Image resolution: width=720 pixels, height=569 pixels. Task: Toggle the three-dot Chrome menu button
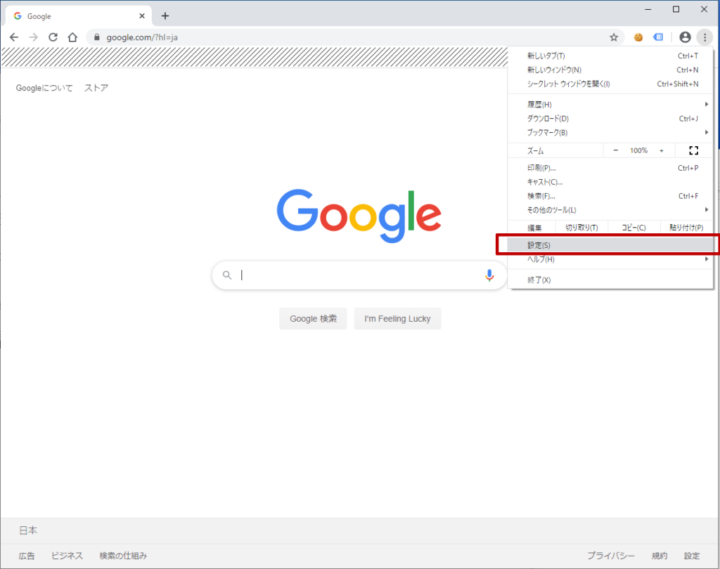tap(705, 37)
